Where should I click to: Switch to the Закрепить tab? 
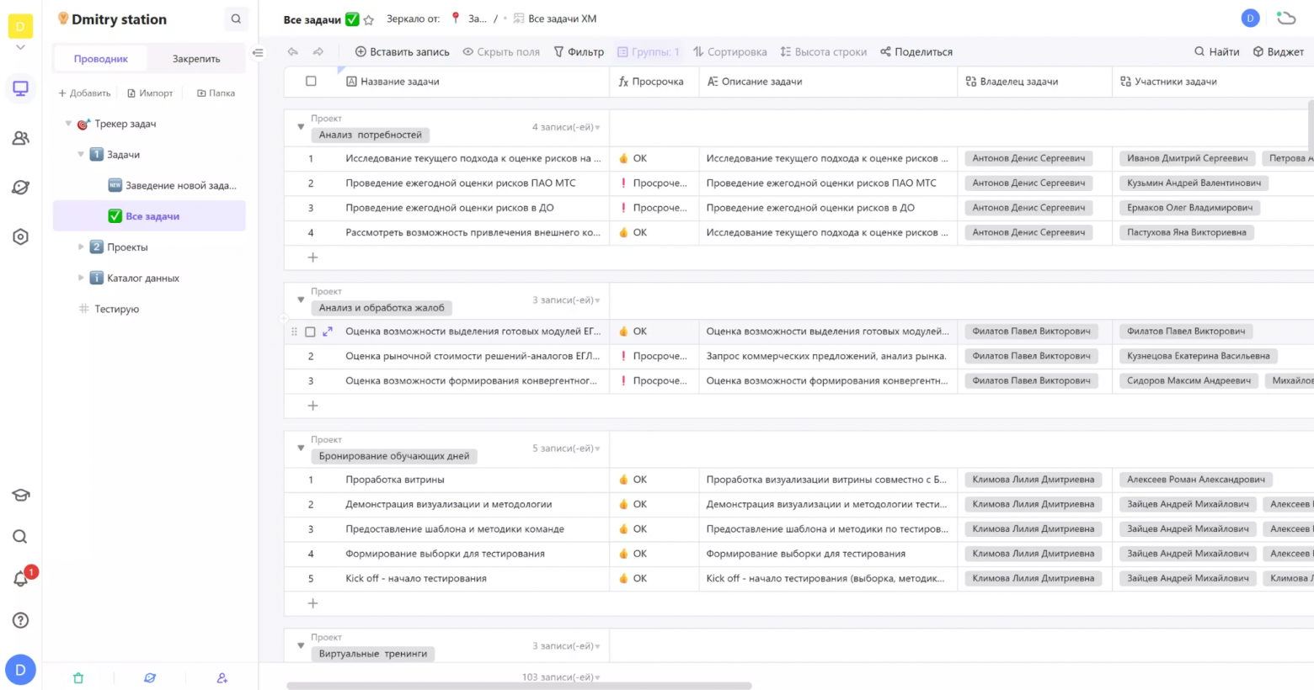196,59
